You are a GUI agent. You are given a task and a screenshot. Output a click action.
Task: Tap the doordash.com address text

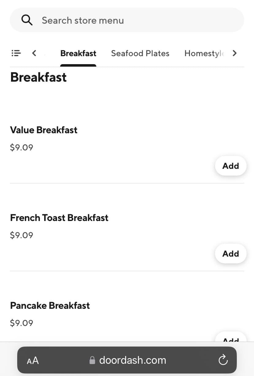pyautogui.click(x=133, y=360)
